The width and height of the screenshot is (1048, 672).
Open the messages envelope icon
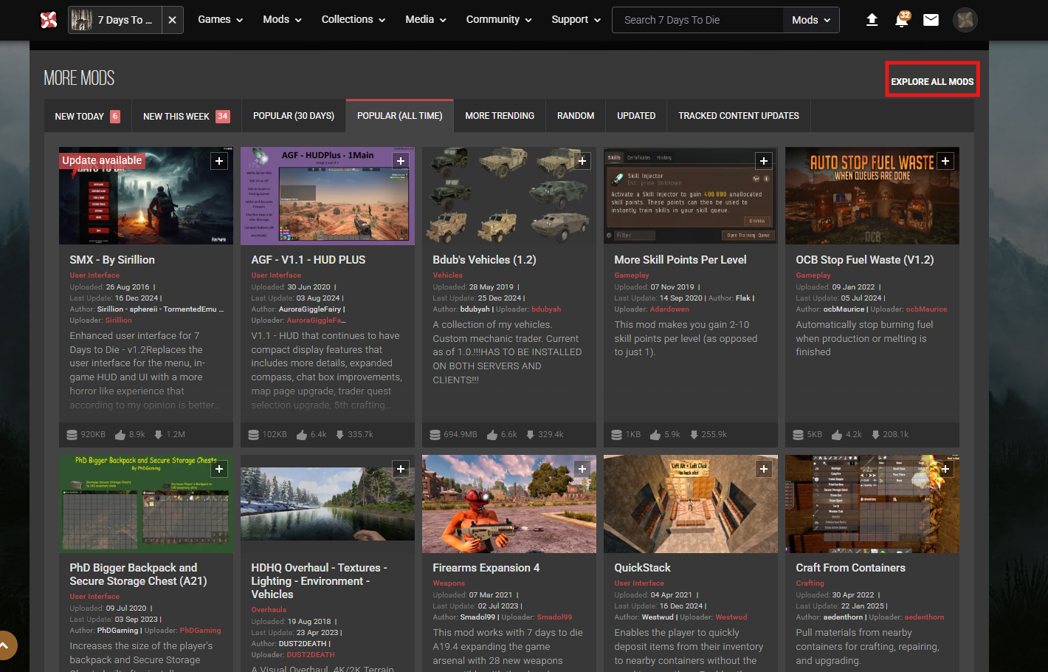[931, 20]
